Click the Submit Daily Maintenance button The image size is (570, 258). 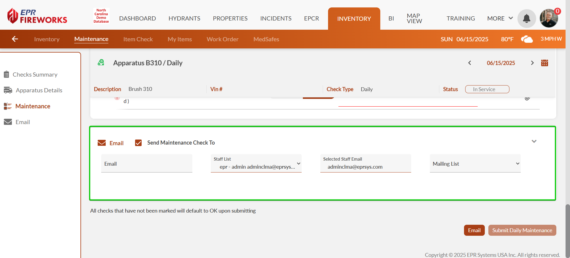[x=522, y=230]
